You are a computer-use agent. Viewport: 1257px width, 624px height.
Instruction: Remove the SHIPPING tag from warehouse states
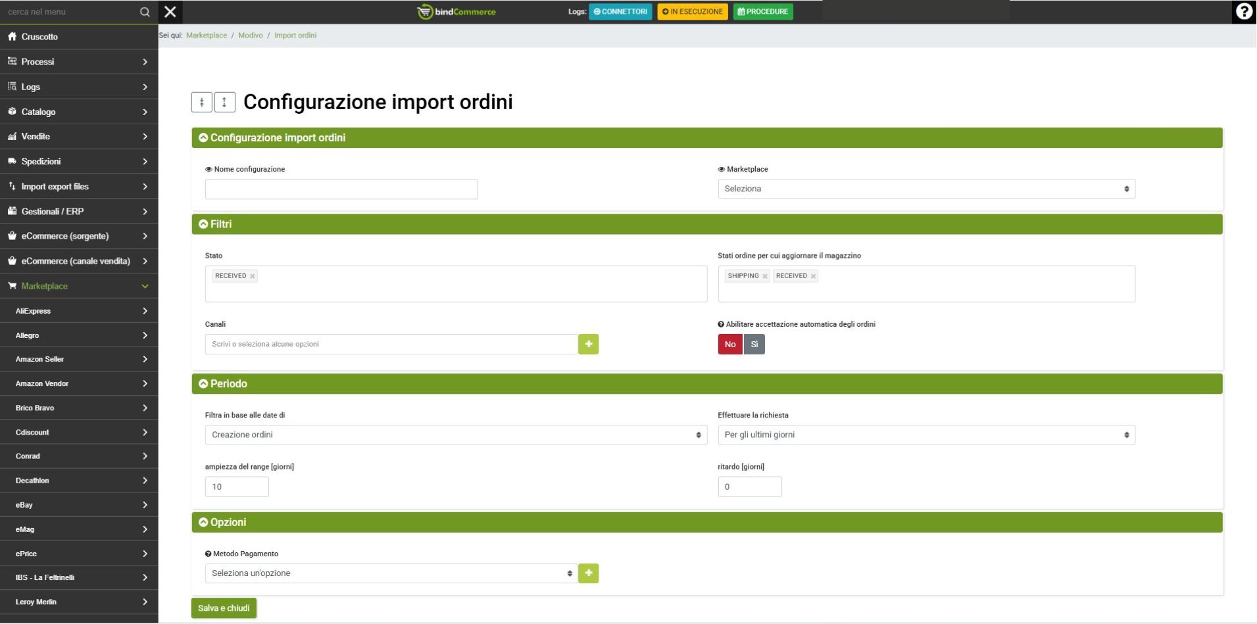tap(765, 276)
